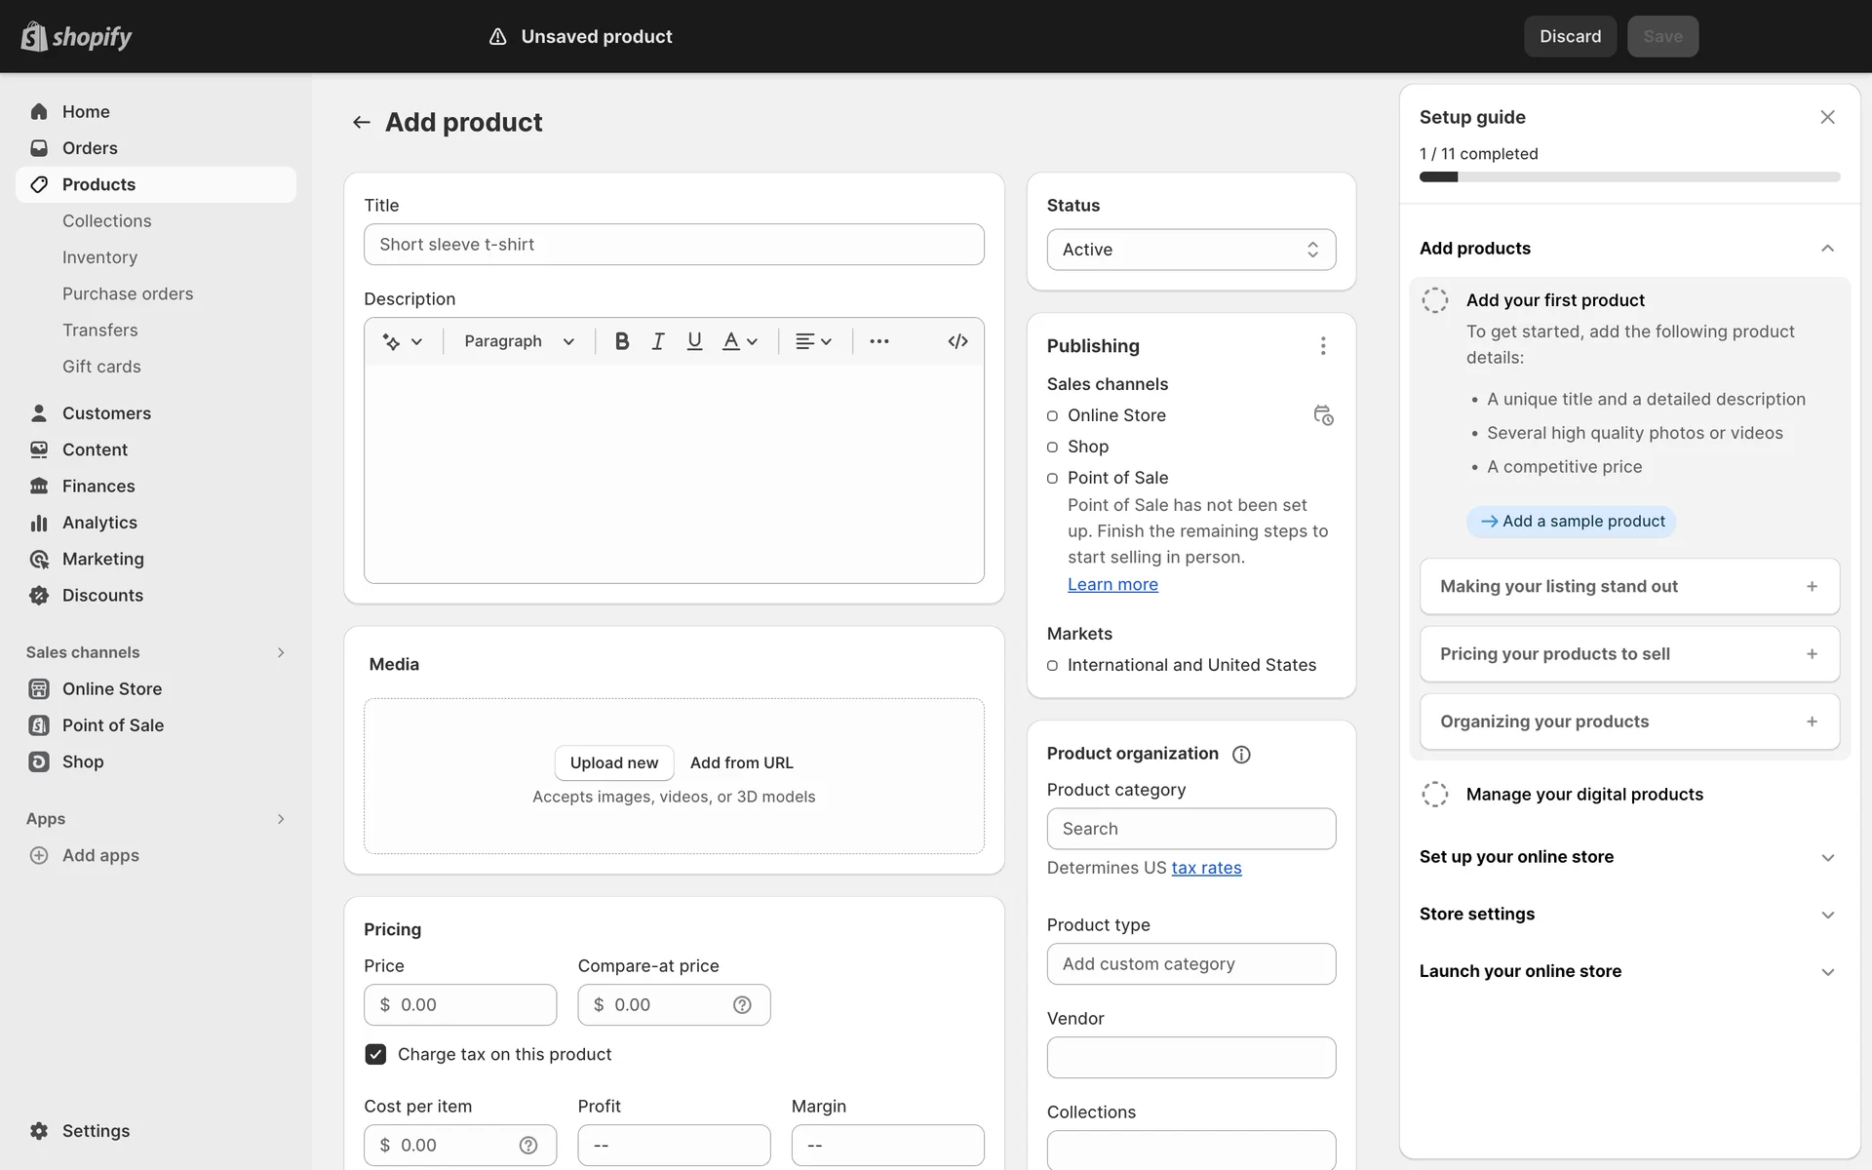Click the back arrow beside Add product
This screenshot has height=1170, width=1872.
coord(361,123)
